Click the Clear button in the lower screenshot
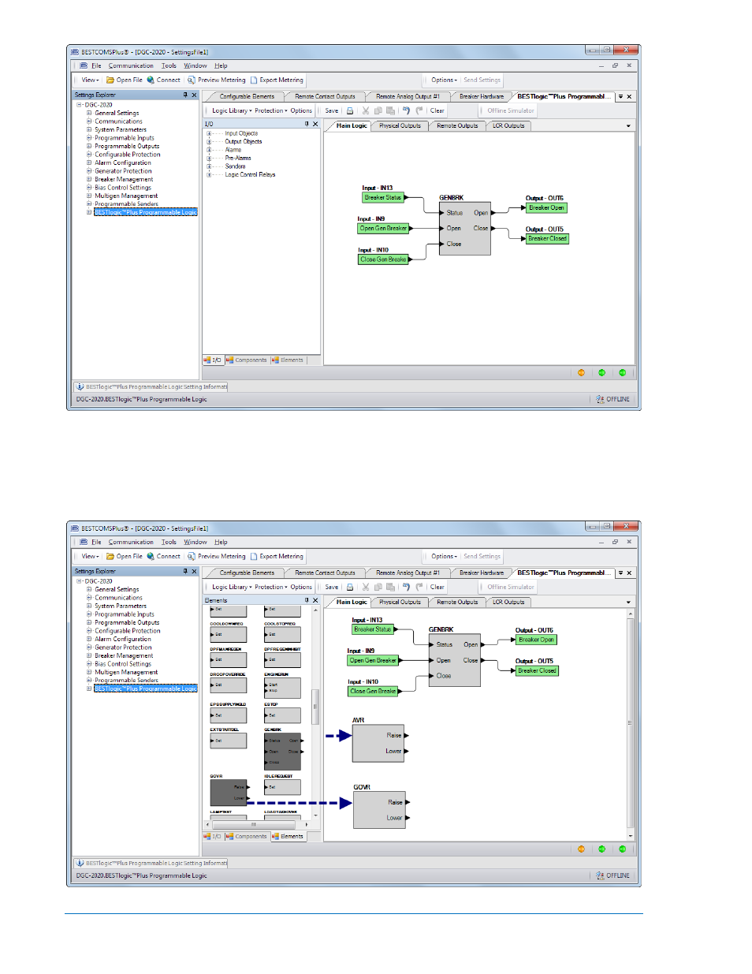The width and height of the screenshot is (752, 974). (437, 588)
